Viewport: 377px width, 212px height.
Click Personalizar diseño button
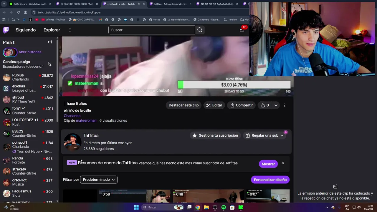click(270, 180)
